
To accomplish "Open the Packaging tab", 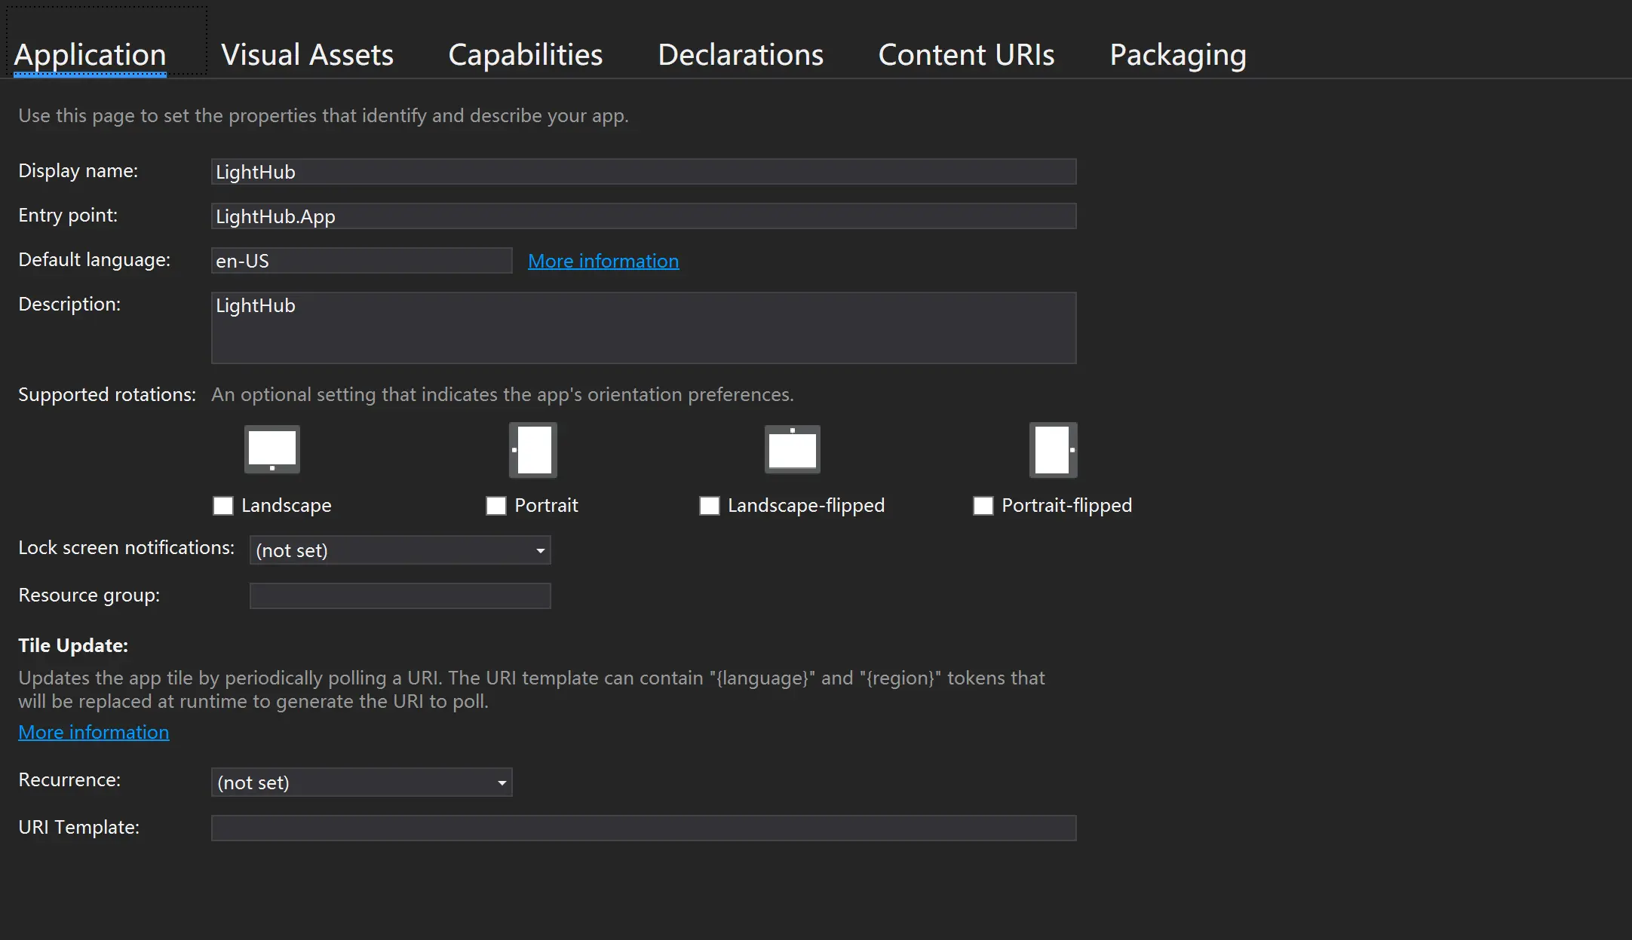I will [x=1177, y=55].
